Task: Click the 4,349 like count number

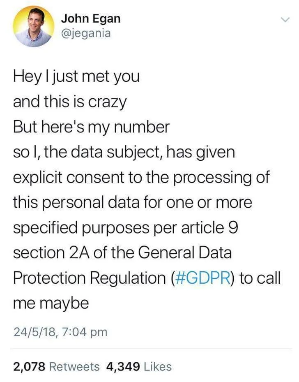Action: pos(122,366)
